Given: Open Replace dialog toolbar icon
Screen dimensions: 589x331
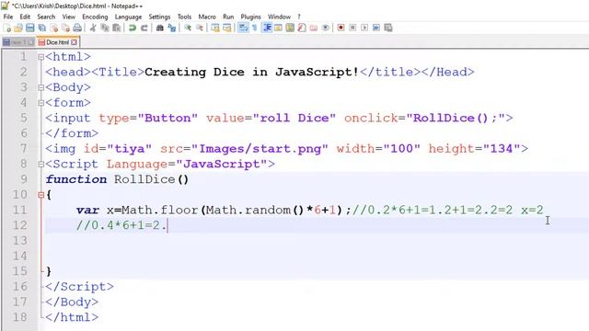Looking at the screenshot, I should [x=172, y=28].
